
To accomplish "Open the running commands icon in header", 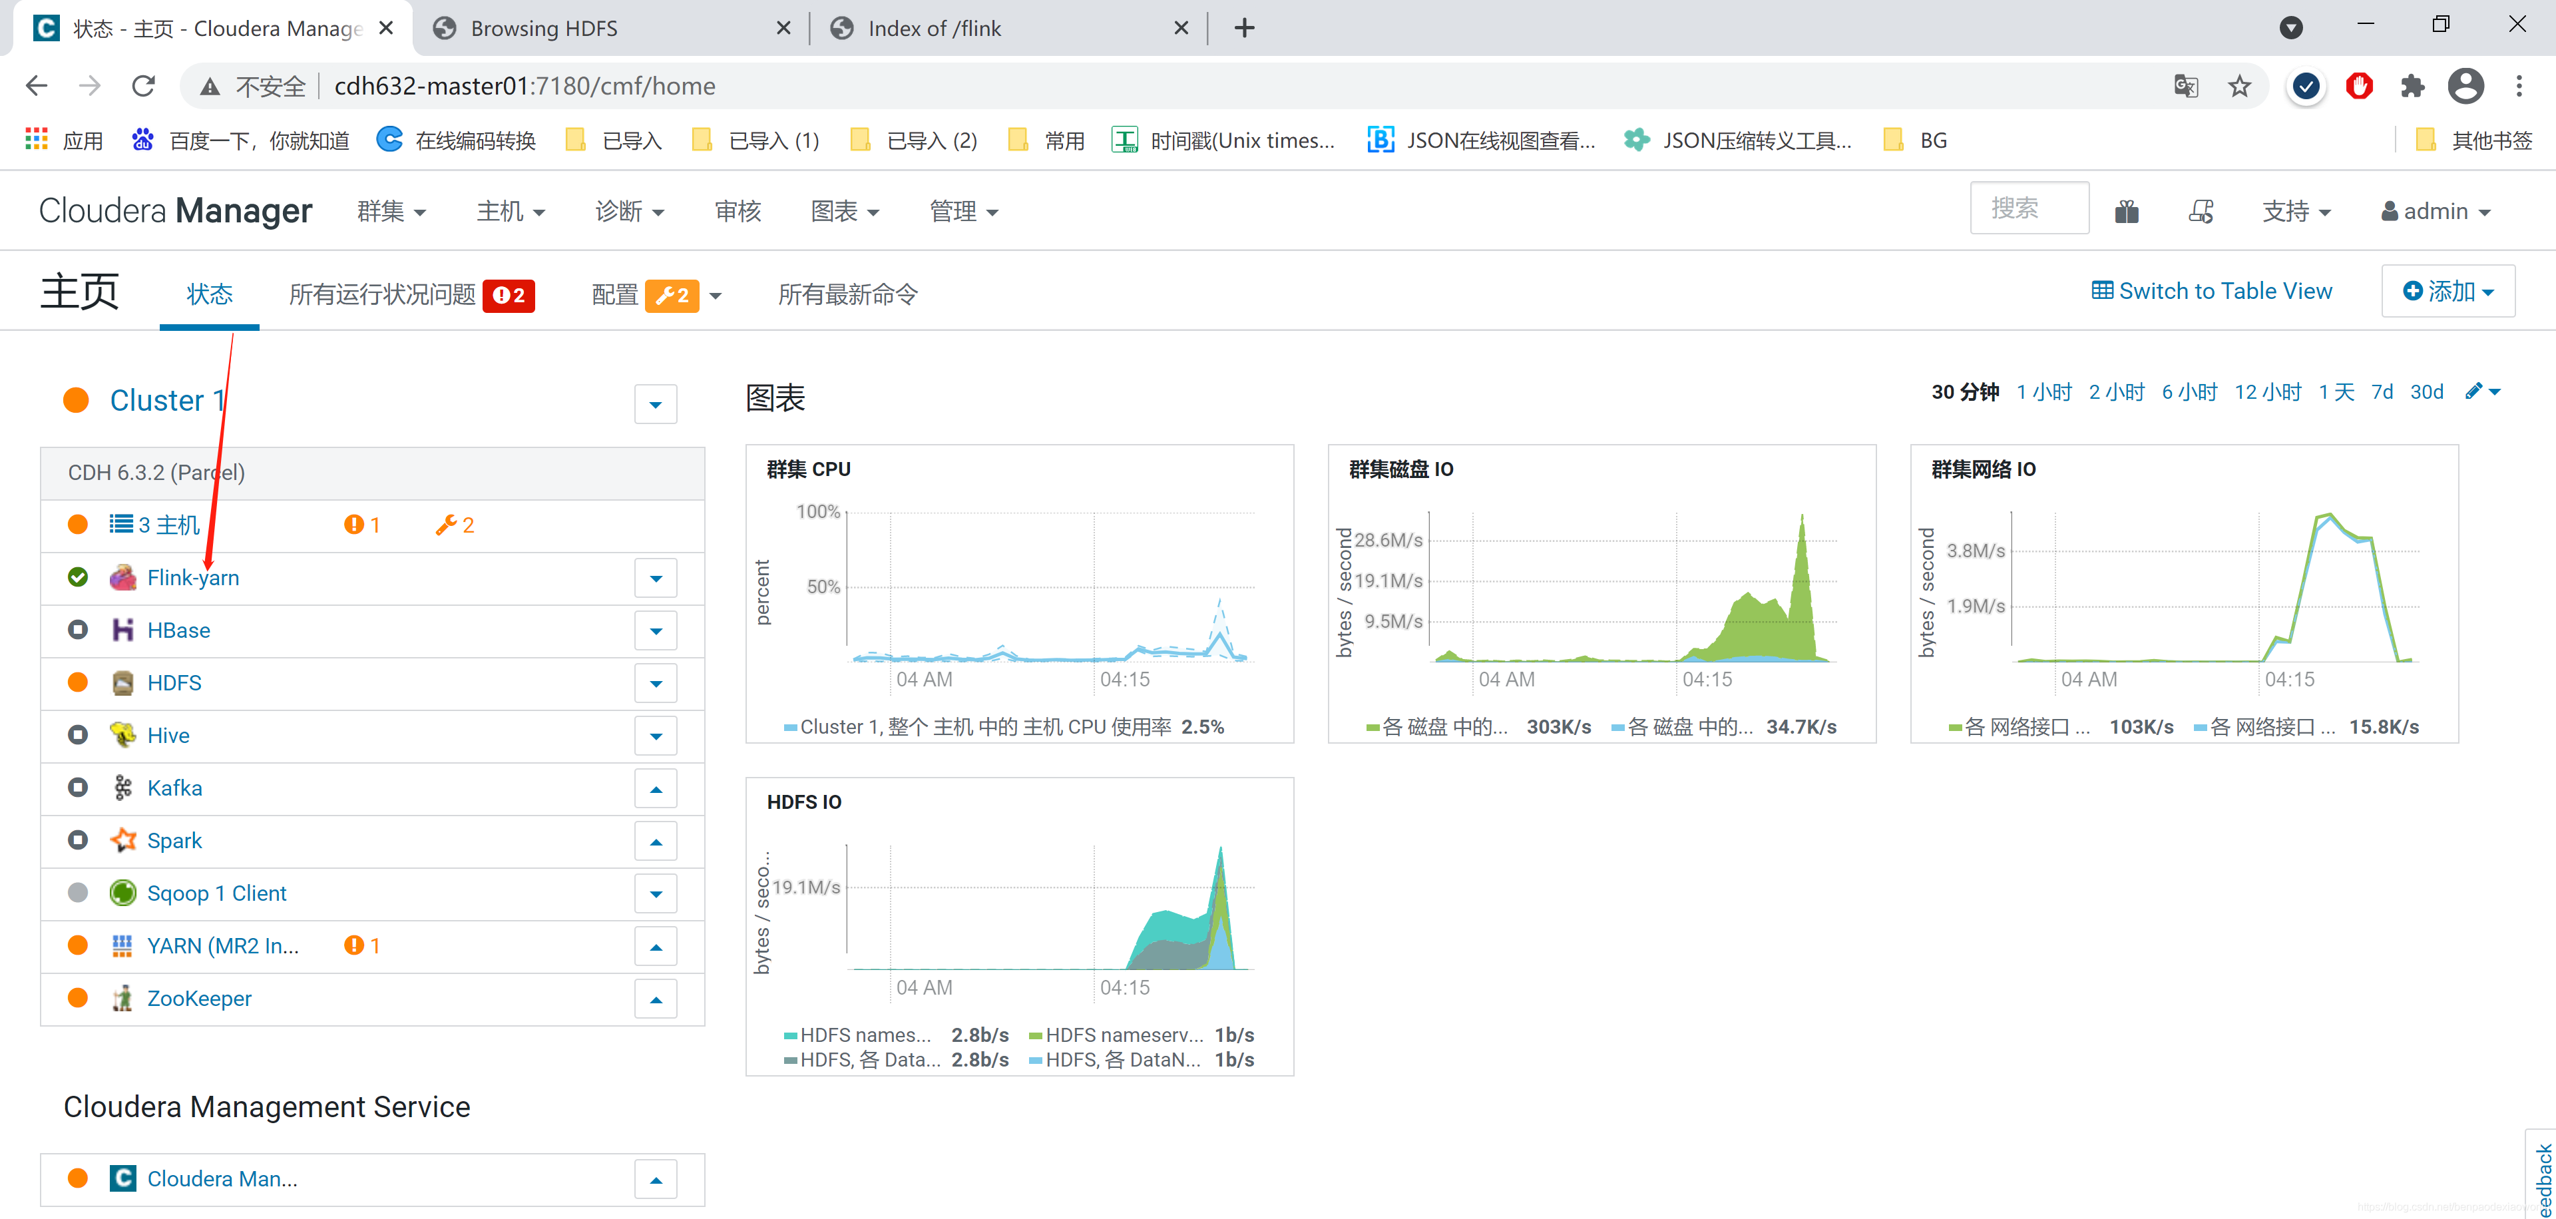I will point(2201,212).
